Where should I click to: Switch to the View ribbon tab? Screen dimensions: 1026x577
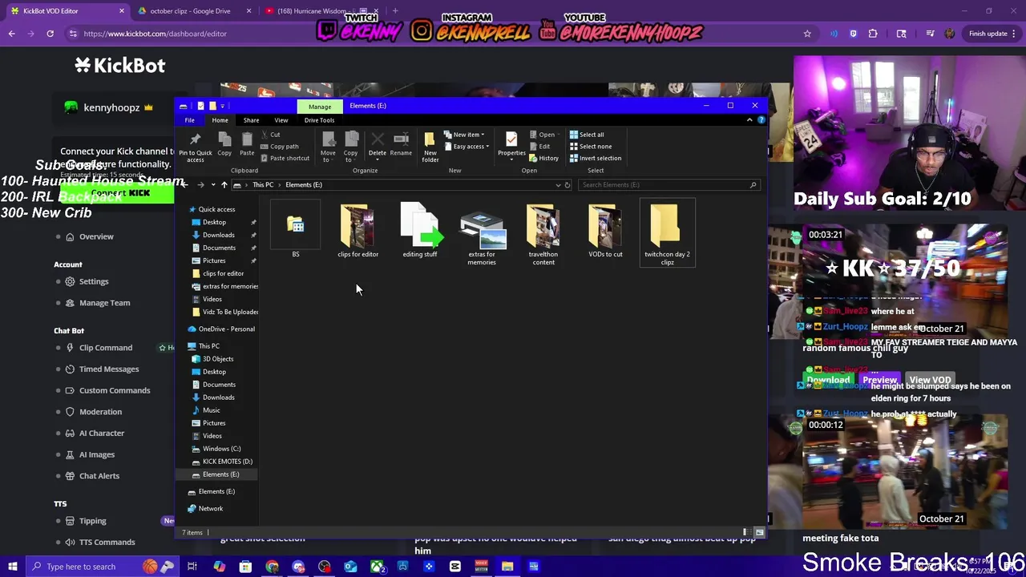pos(281,120)
